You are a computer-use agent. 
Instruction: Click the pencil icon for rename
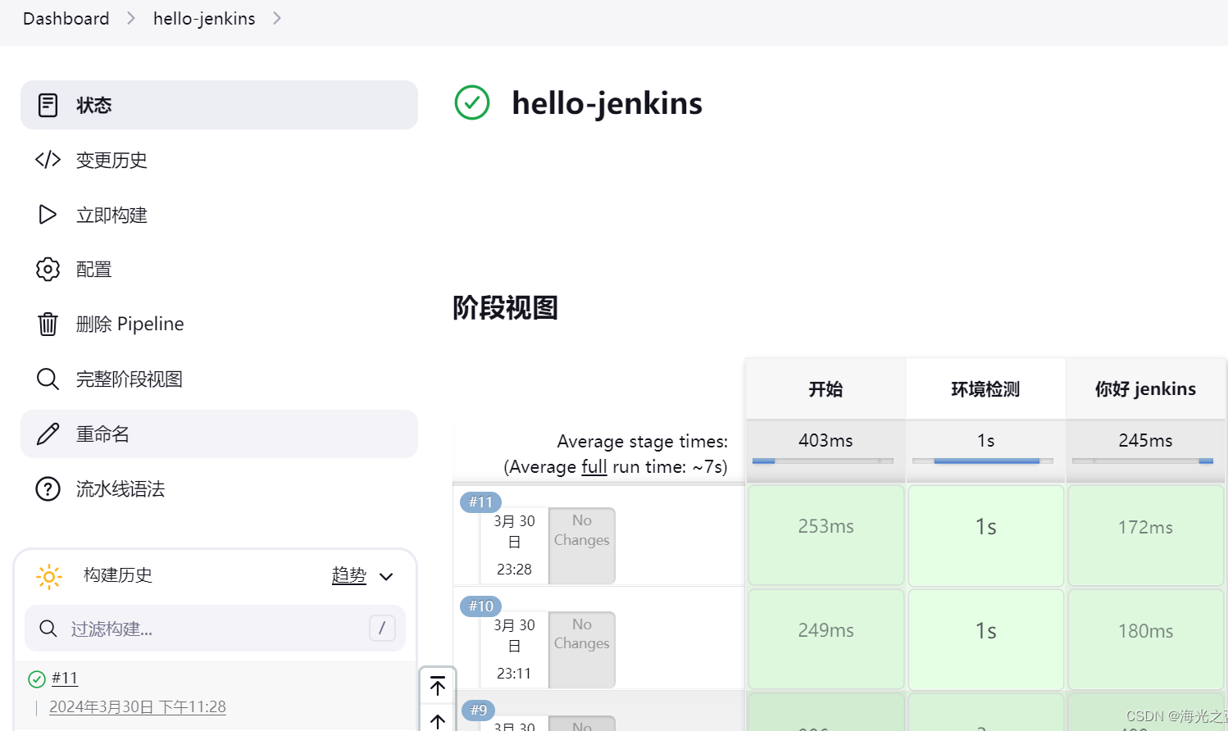pos(48,434)
